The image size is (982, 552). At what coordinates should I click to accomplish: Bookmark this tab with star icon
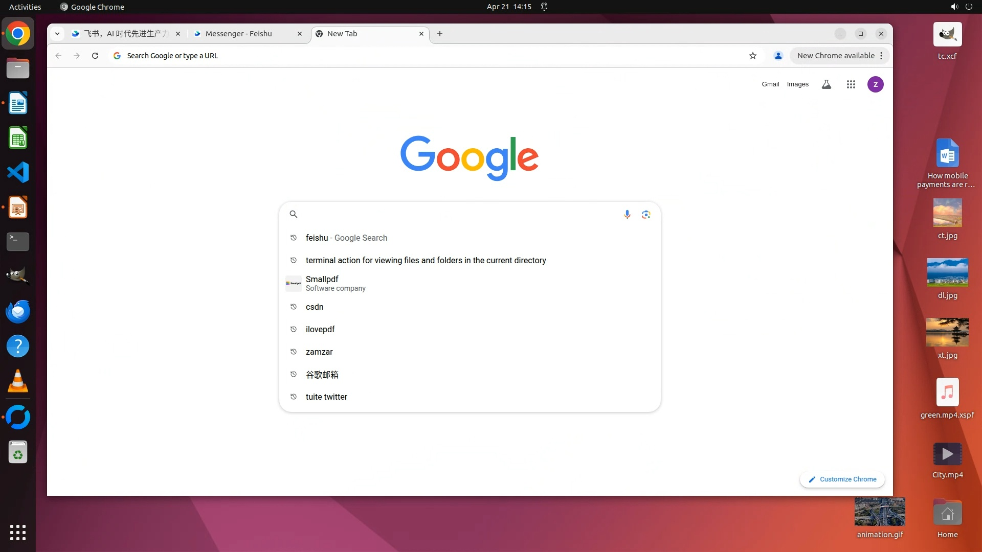[x=752, y=56]
